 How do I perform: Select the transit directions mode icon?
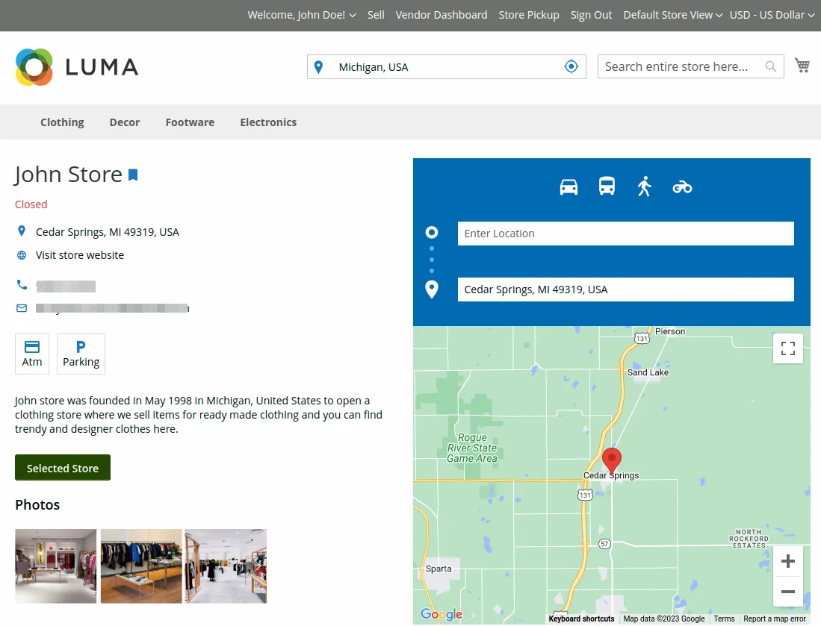click(x=607, y=186)
